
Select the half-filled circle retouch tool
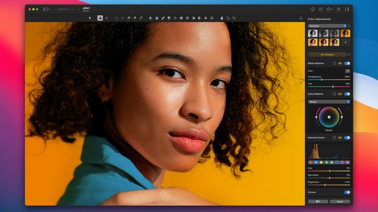199,18
